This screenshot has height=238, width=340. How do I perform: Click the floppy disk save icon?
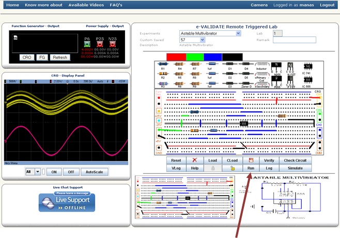click(x=251, y=160)
